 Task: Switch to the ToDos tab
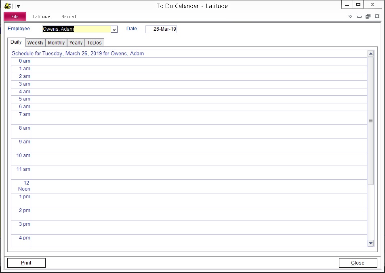click(x=95, y=43)
